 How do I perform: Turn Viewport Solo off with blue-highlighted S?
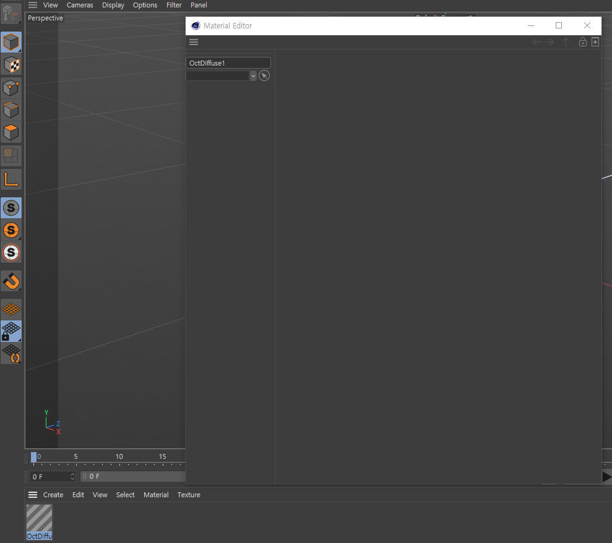(11, 208)
